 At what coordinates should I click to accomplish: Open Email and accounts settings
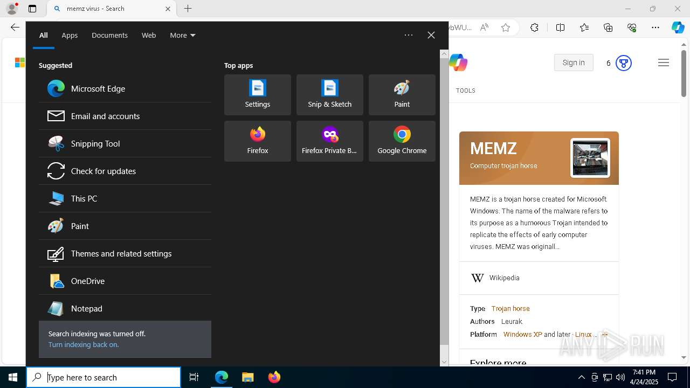pyautogui.click(x=125, y=116)
